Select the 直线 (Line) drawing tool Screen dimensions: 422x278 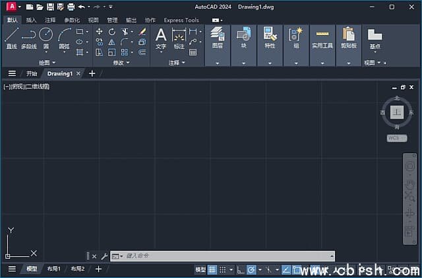[x=12, y=38]
